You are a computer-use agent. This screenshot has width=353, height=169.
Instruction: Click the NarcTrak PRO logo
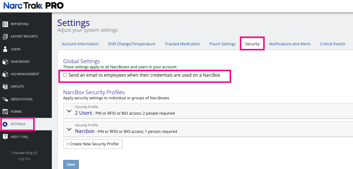(x=33, y=5)
